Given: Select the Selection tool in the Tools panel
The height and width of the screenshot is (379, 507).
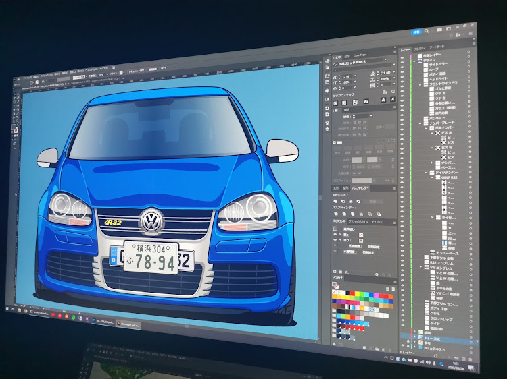Looking at the screenshot, I should 14,94.
